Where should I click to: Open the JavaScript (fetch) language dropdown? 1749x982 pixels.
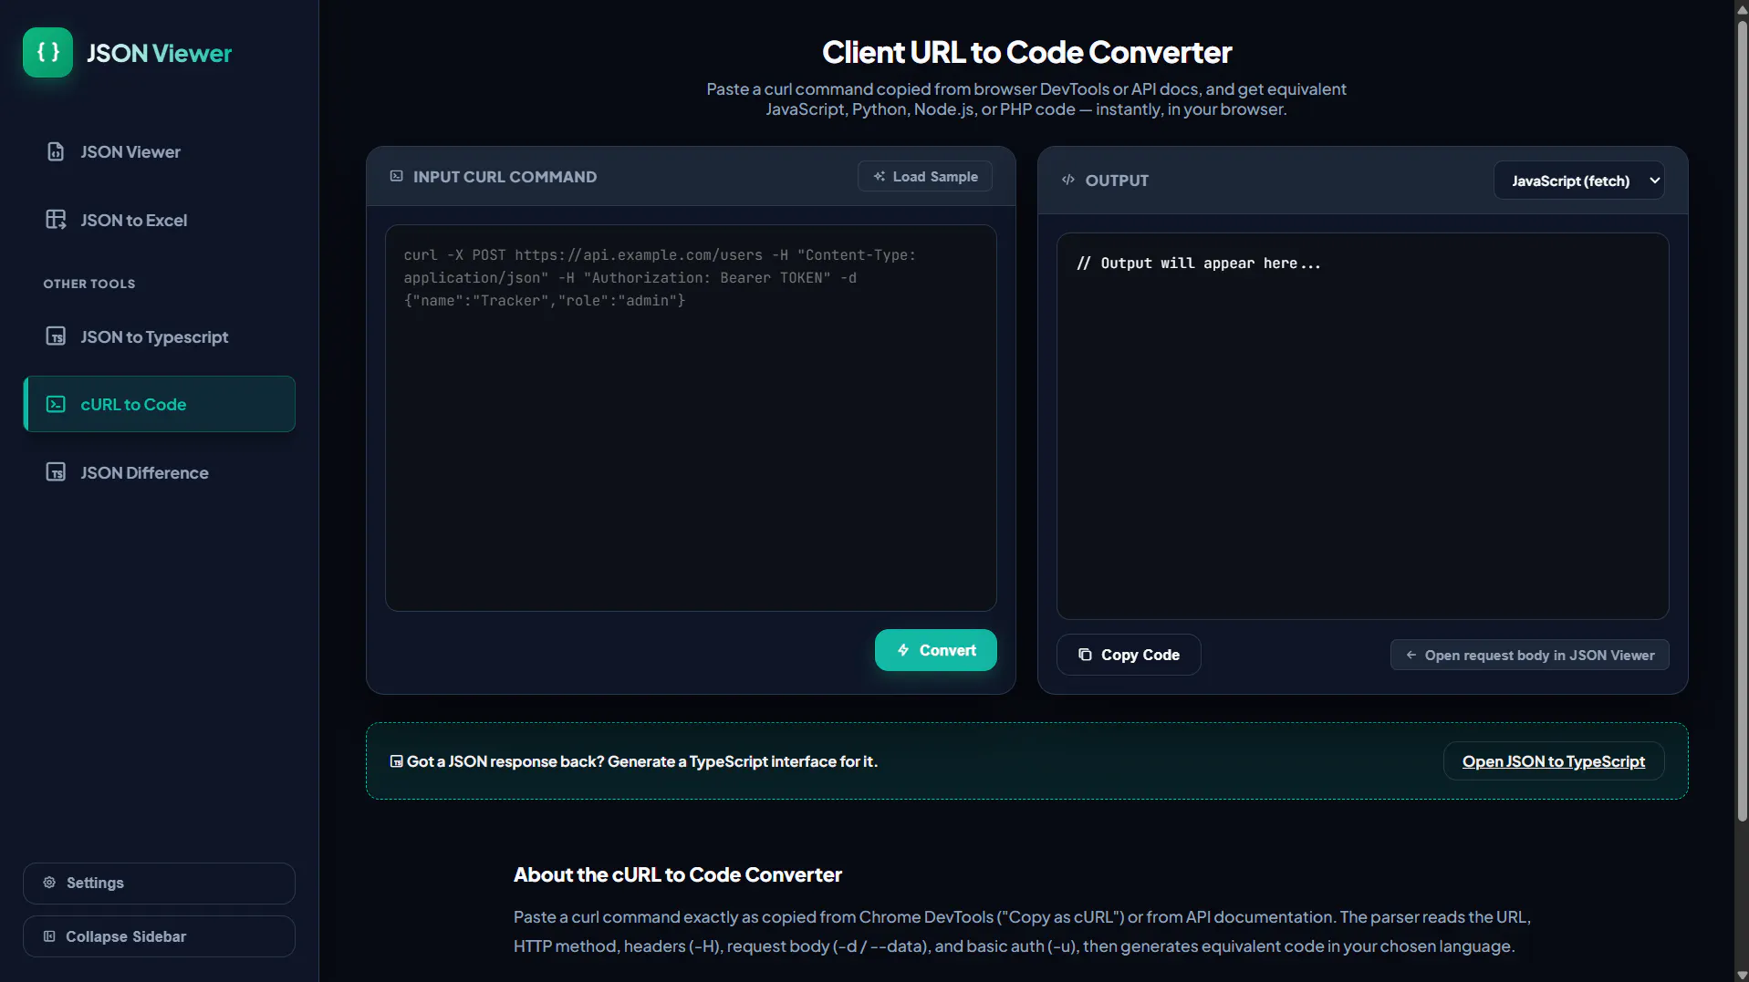point(1578,181)
